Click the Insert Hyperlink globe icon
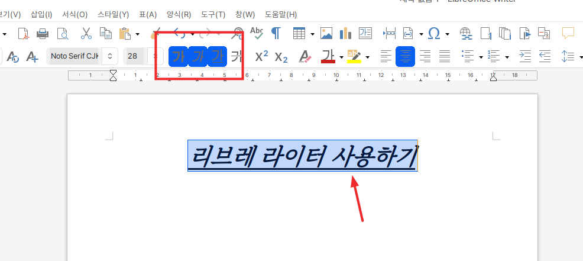The image size is (583, 261). click(466, 33)
